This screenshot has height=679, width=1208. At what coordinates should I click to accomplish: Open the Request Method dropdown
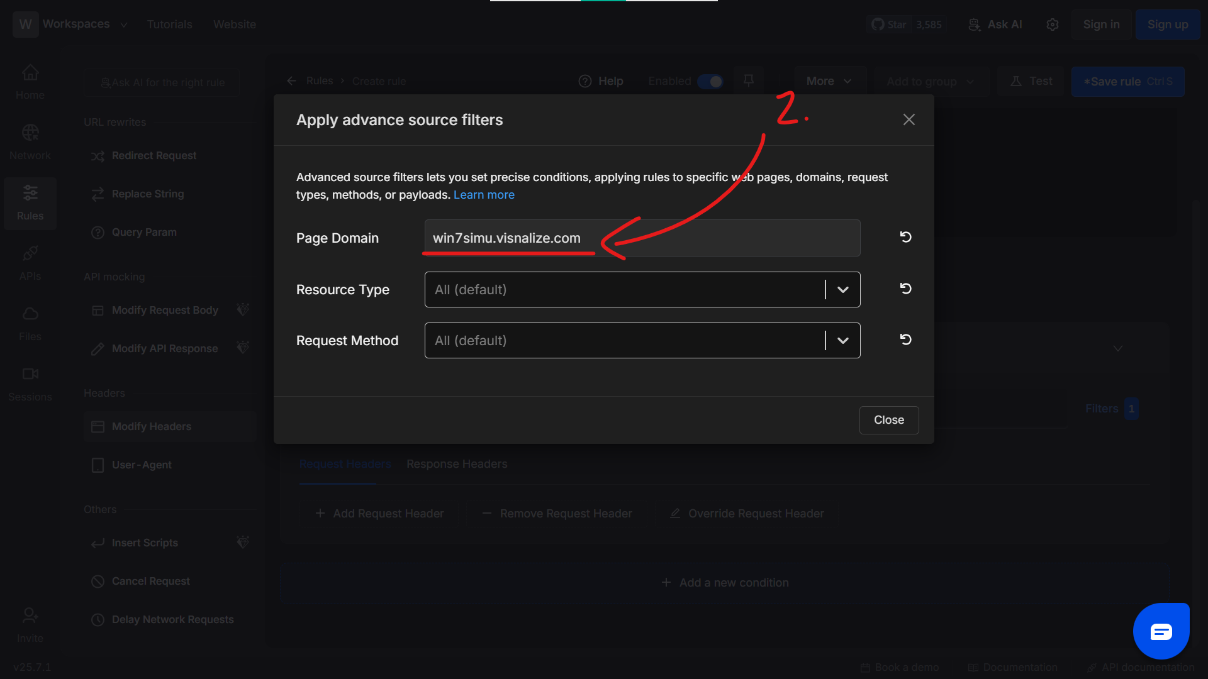point(842,340)
